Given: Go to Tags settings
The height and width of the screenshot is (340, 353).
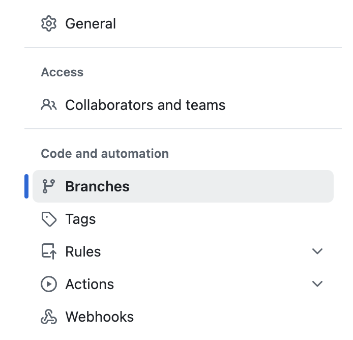Looking at the screenshot, I should (x=80, y=219).
